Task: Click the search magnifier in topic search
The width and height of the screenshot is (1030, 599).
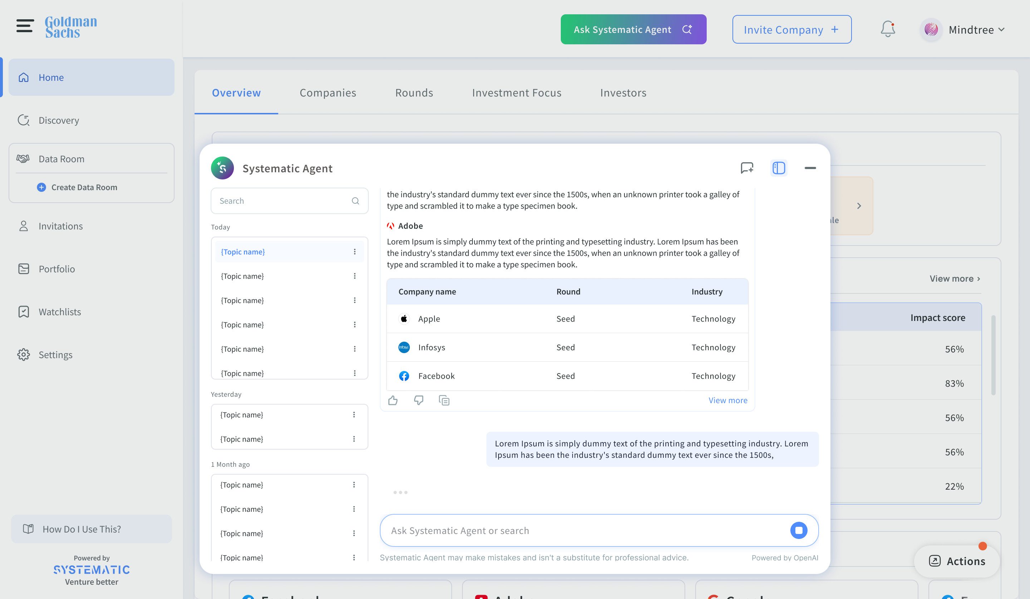Action: click(355, 201)
